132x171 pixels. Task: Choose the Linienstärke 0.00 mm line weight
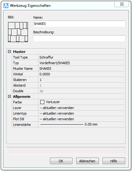coord(81,125)
